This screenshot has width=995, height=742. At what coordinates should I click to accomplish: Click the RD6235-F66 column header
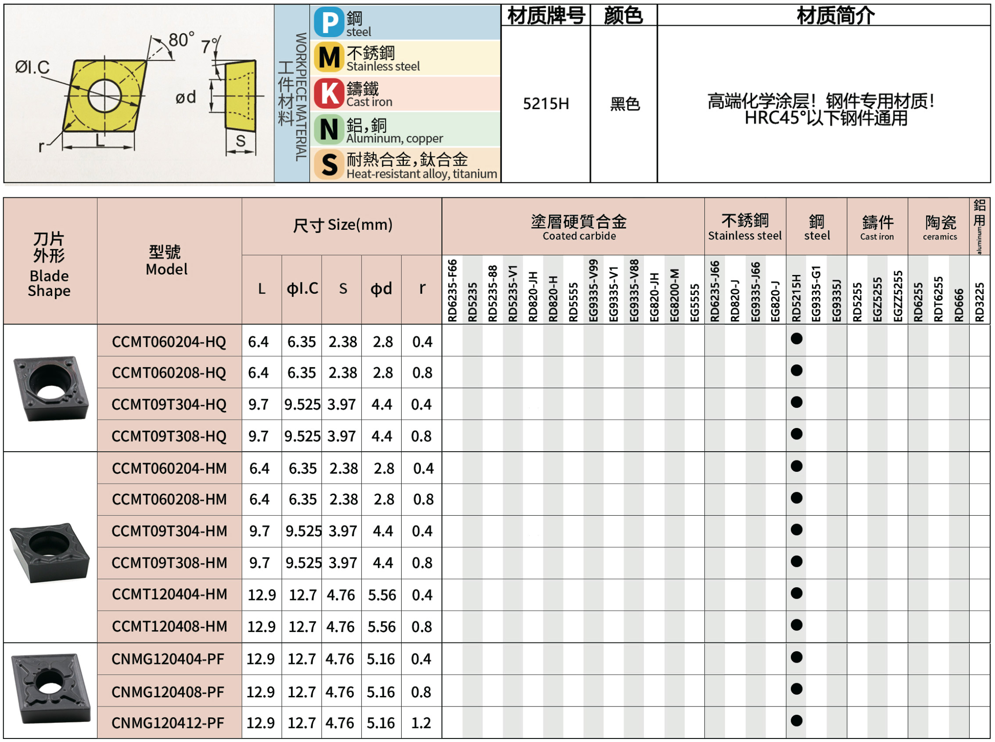[x=452, y=291]
